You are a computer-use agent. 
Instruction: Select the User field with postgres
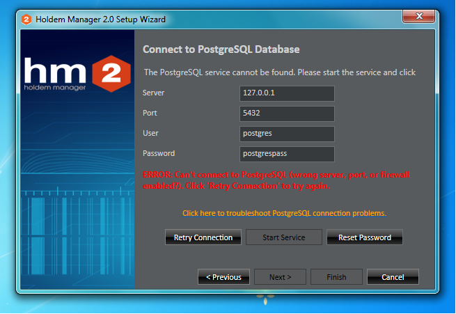tap(287, 134)
